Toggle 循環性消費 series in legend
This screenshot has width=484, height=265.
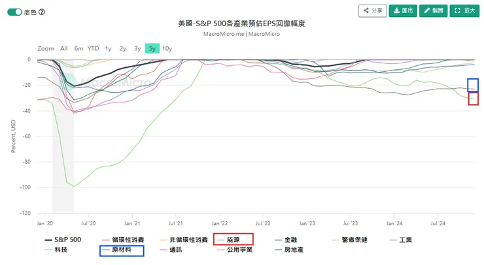pyautogui.click(x=123, y=240)
